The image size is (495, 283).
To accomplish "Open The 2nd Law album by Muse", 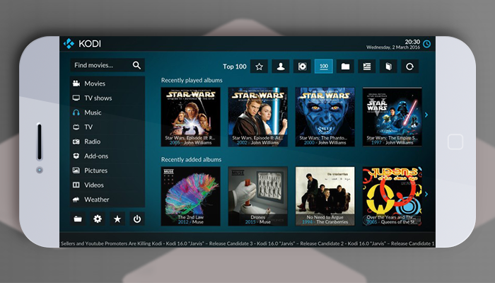I will tap(191, 196).
